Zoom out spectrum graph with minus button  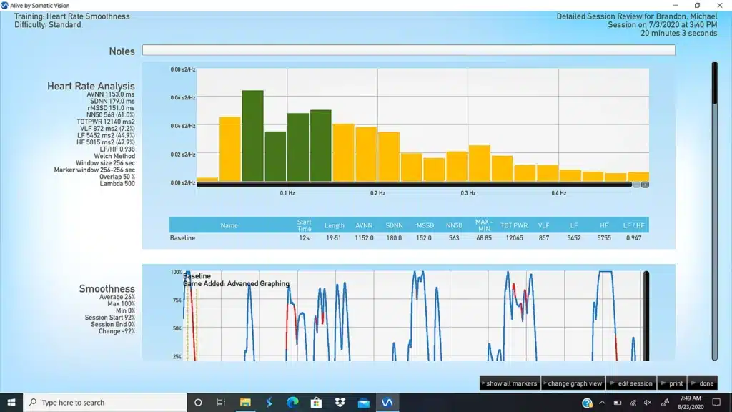click(x=636, y=185)
